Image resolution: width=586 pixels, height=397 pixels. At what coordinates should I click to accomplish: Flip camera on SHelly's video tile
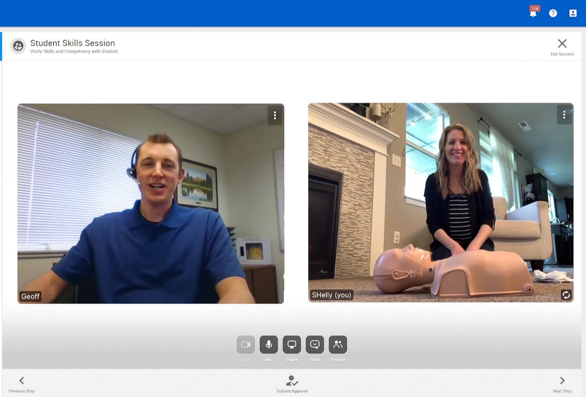pos(566,295)
